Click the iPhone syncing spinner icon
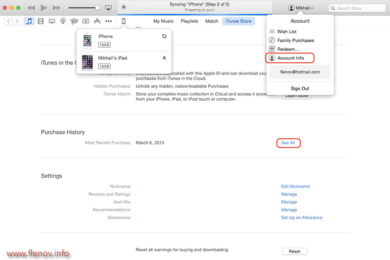 click(x=164, y=36)
